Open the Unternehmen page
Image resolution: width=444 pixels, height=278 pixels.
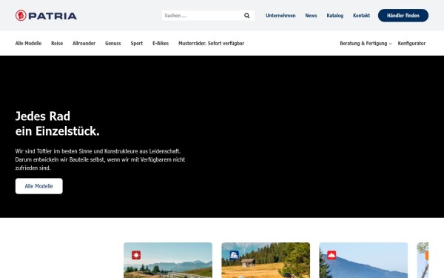pos(280,16)
